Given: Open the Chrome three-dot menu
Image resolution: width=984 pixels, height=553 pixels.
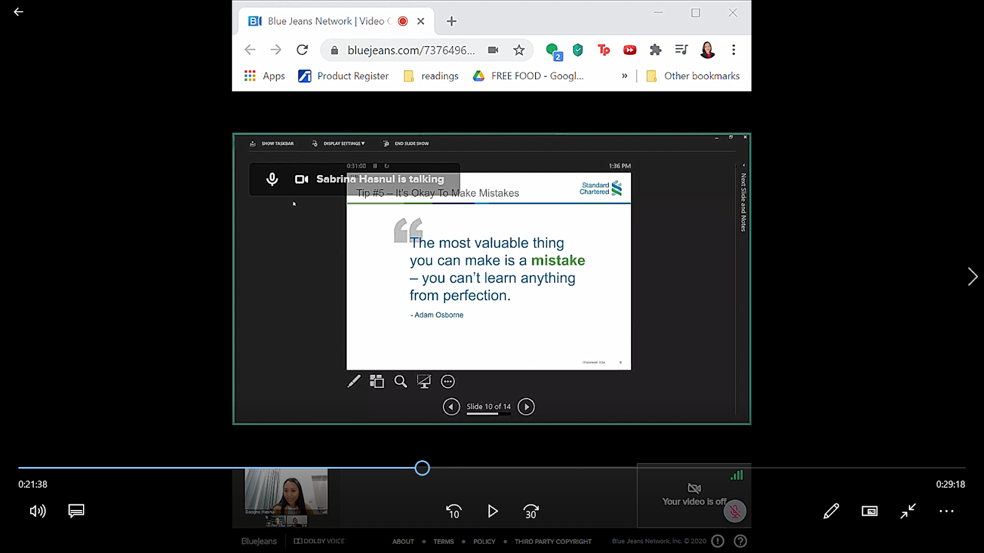Looking at the screenshot, I should pyautogui.click(x=734, y=50).
